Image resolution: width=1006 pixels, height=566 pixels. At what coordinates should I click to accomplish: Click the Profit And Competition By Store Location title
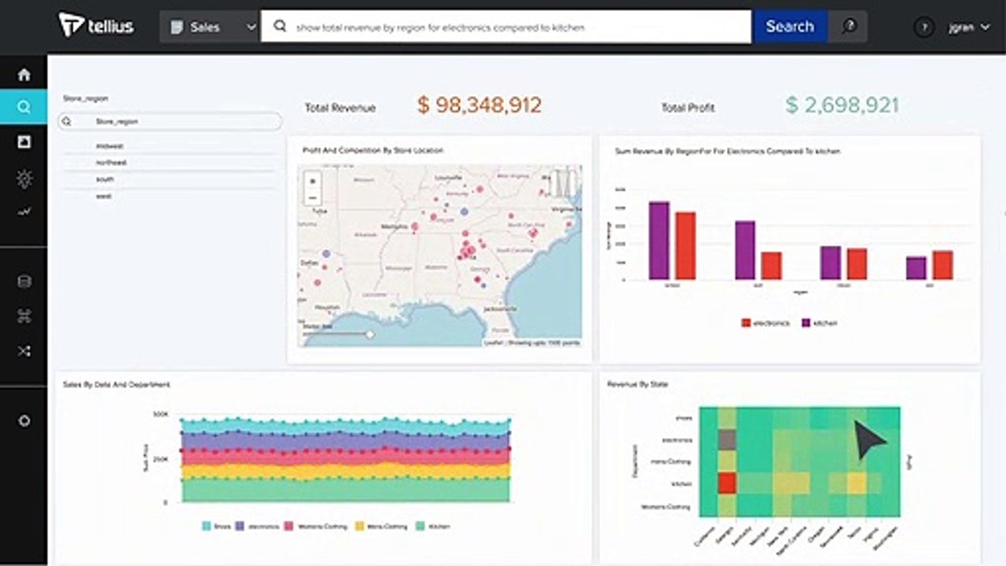coord(373,150)
